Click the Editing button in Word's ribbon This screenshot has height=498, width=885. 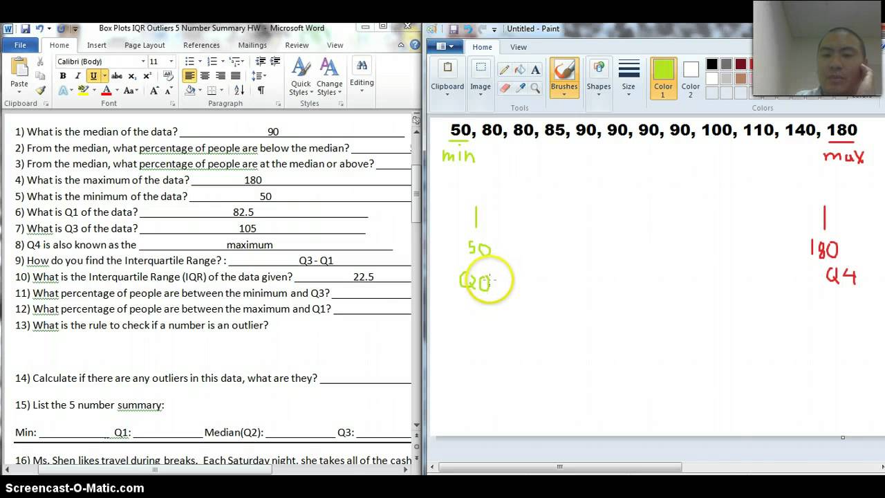(362, 77)
